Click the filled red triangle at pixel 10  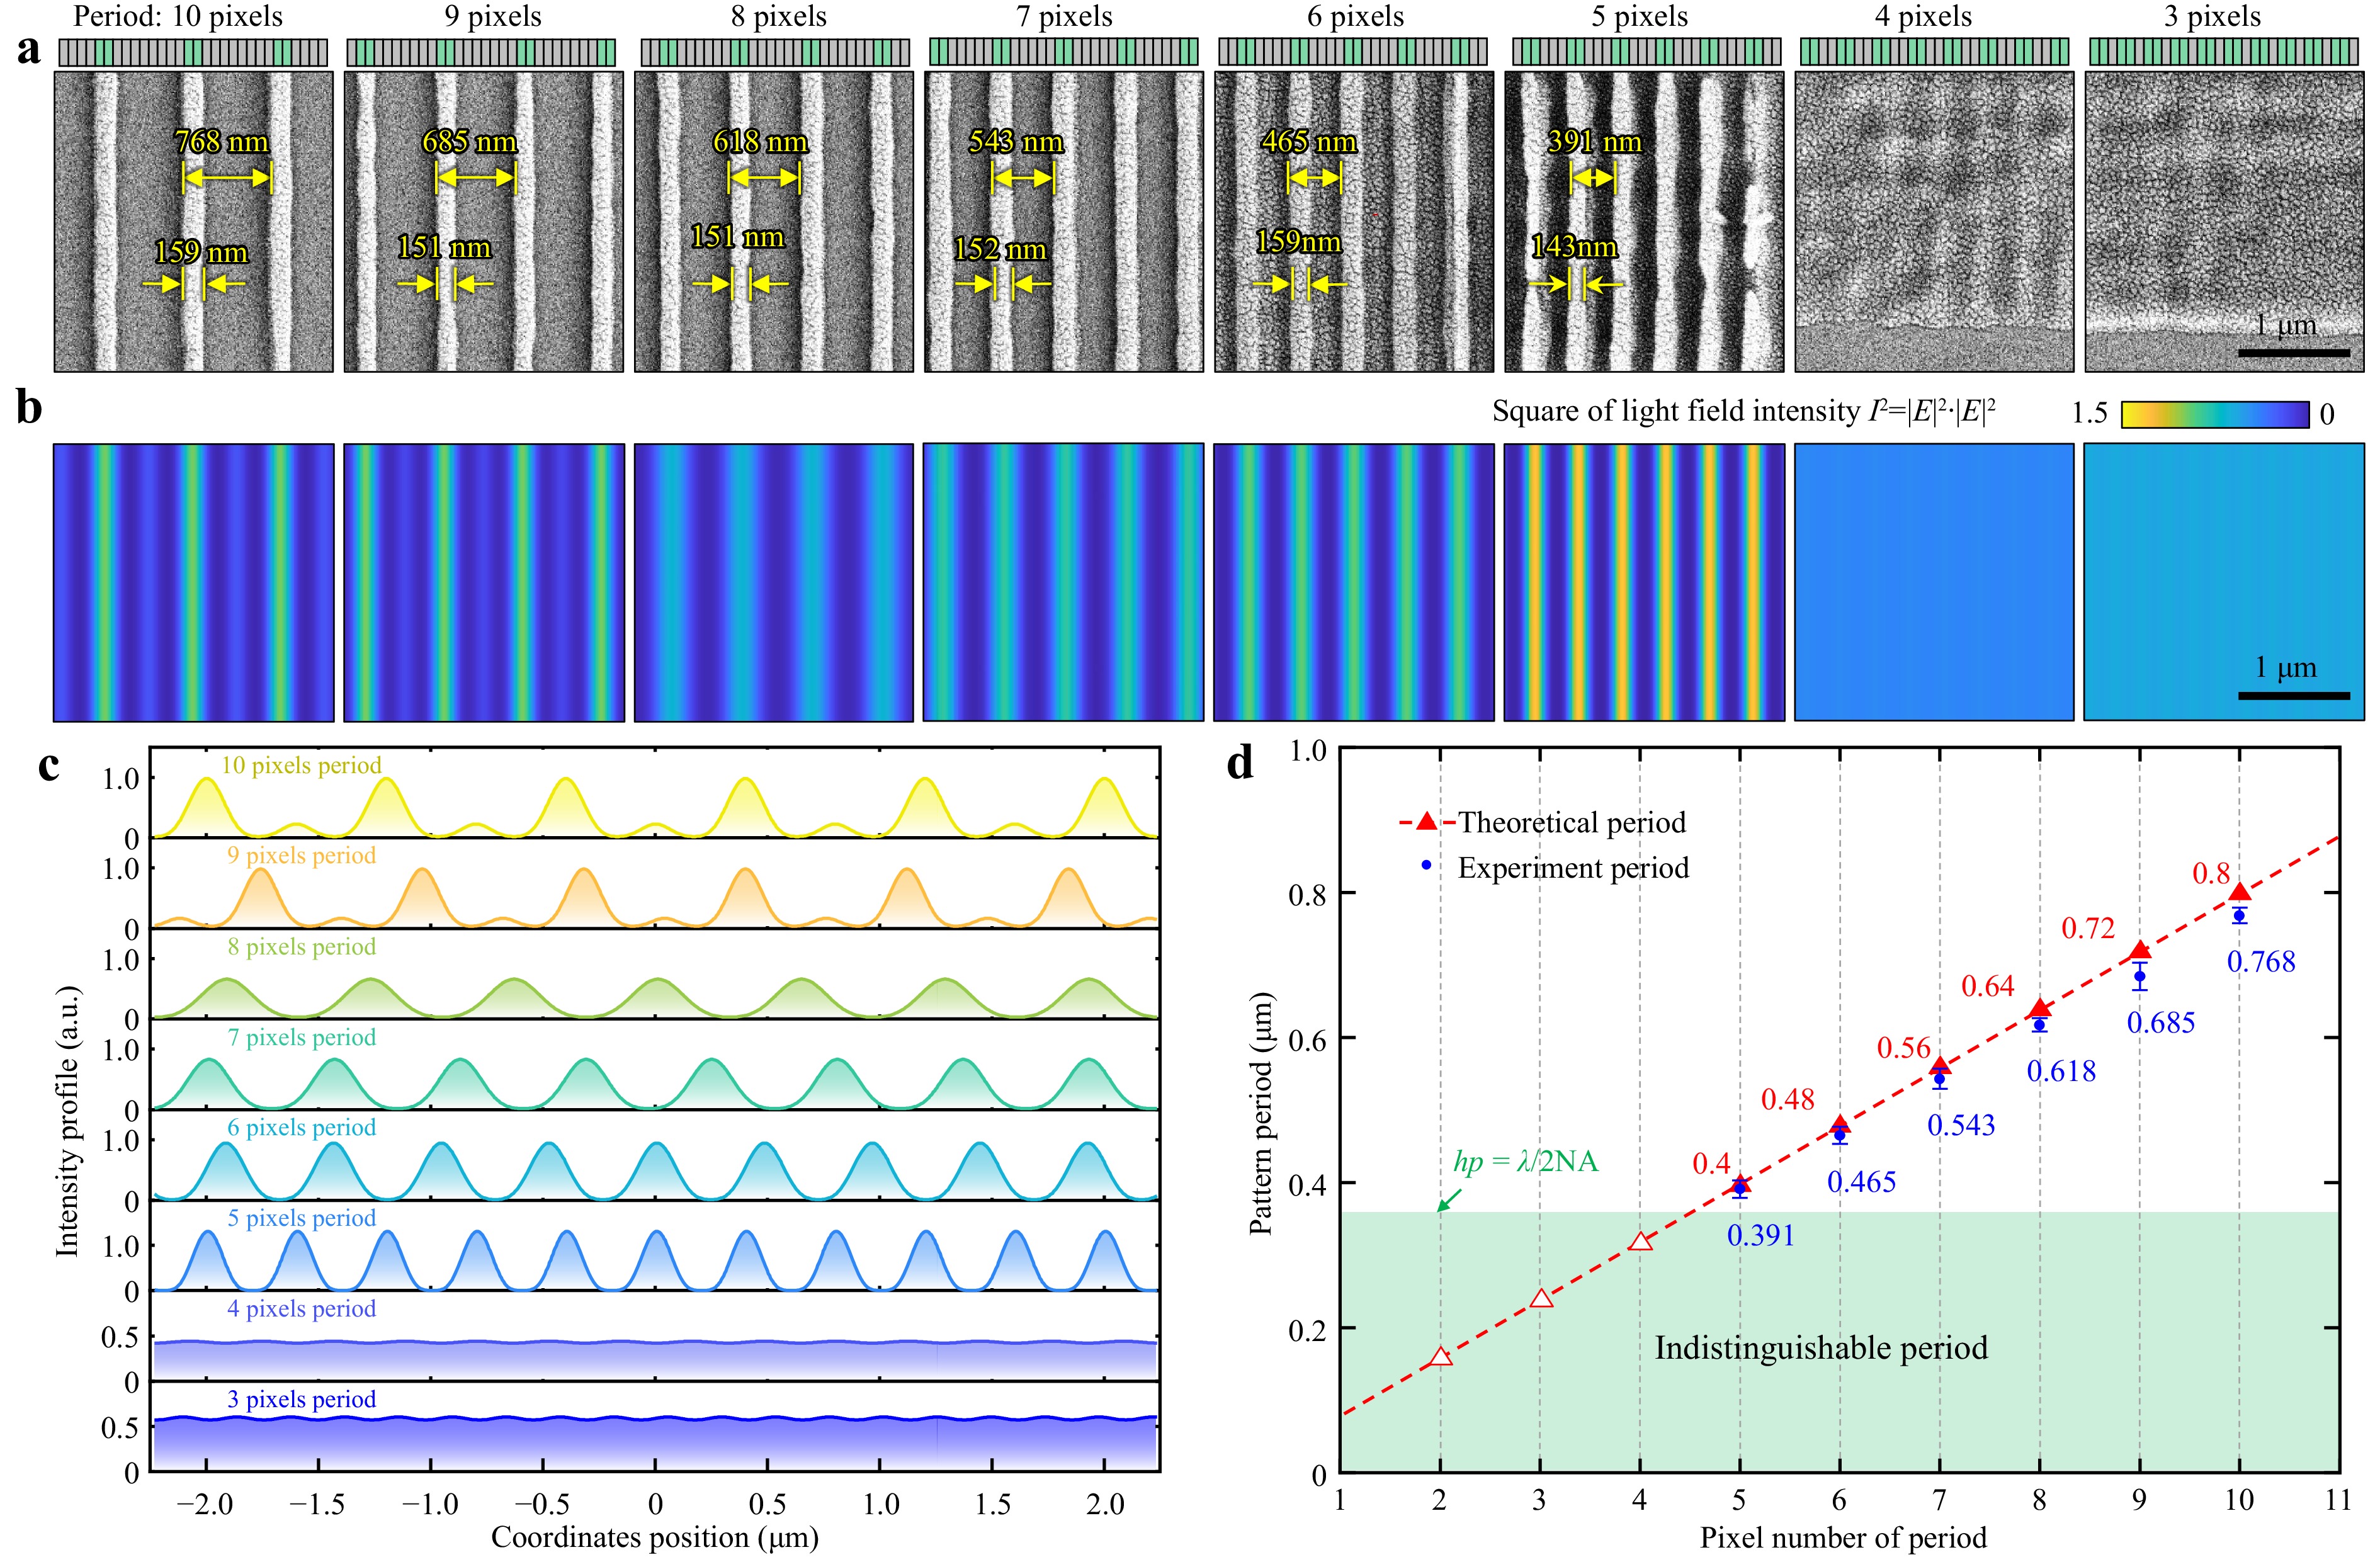click(x=2240, y=892)
